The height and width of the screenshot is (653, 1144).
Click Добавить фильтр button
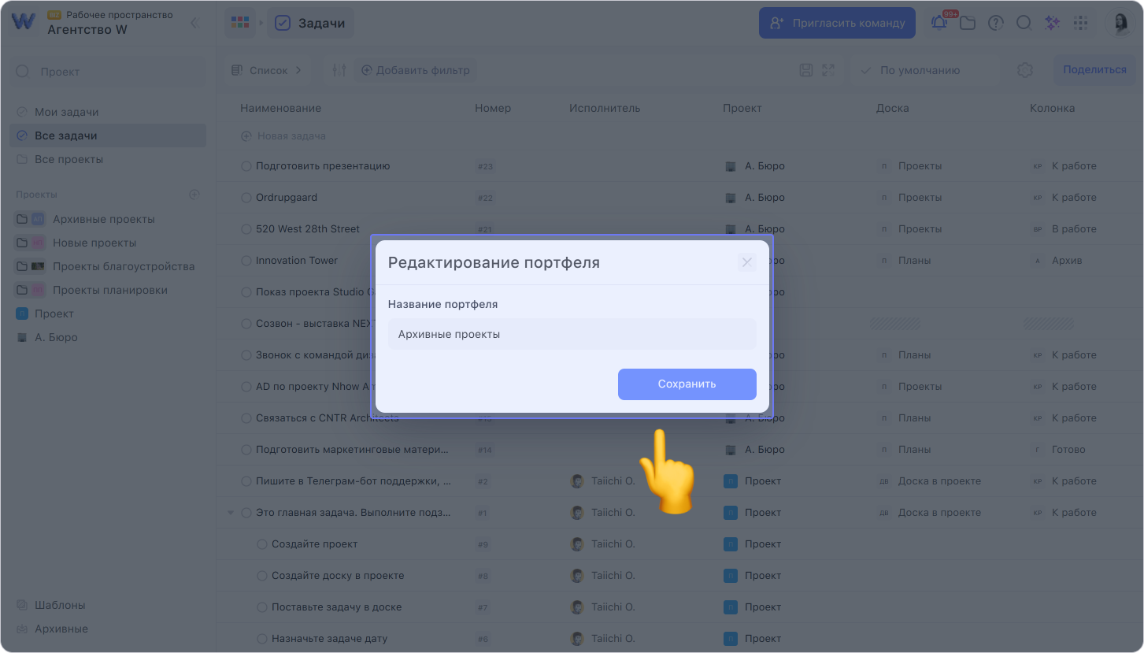[415, 70]
